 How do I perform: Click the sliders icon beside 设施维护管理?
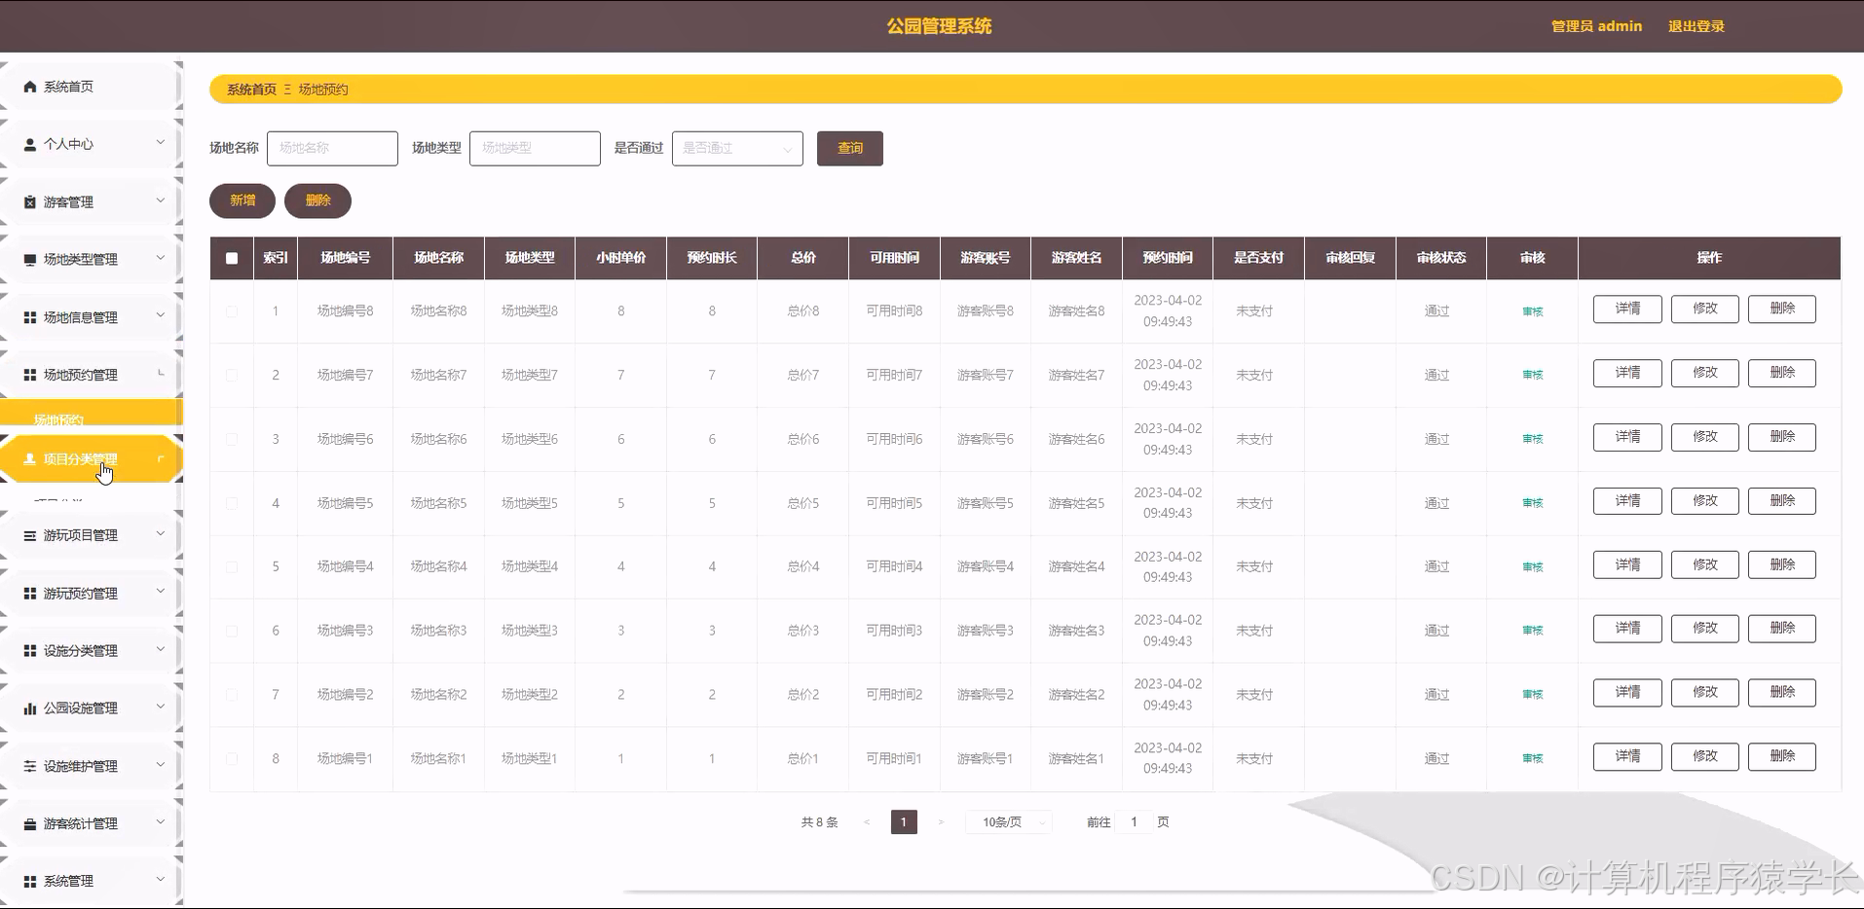click(30, 767)
